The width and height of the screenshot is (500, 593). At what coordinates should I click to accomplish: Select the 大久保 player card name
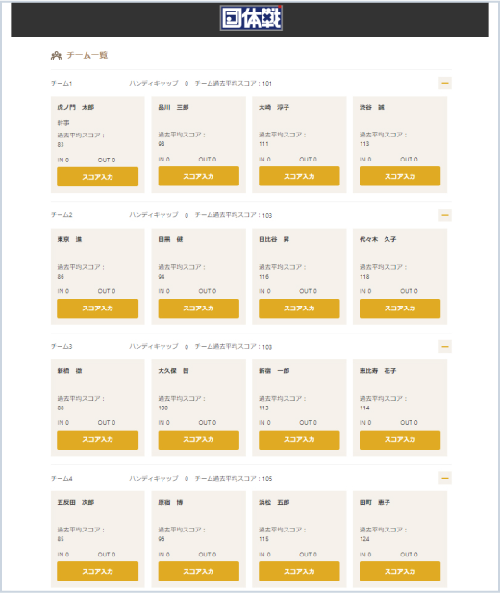(173, 371)
